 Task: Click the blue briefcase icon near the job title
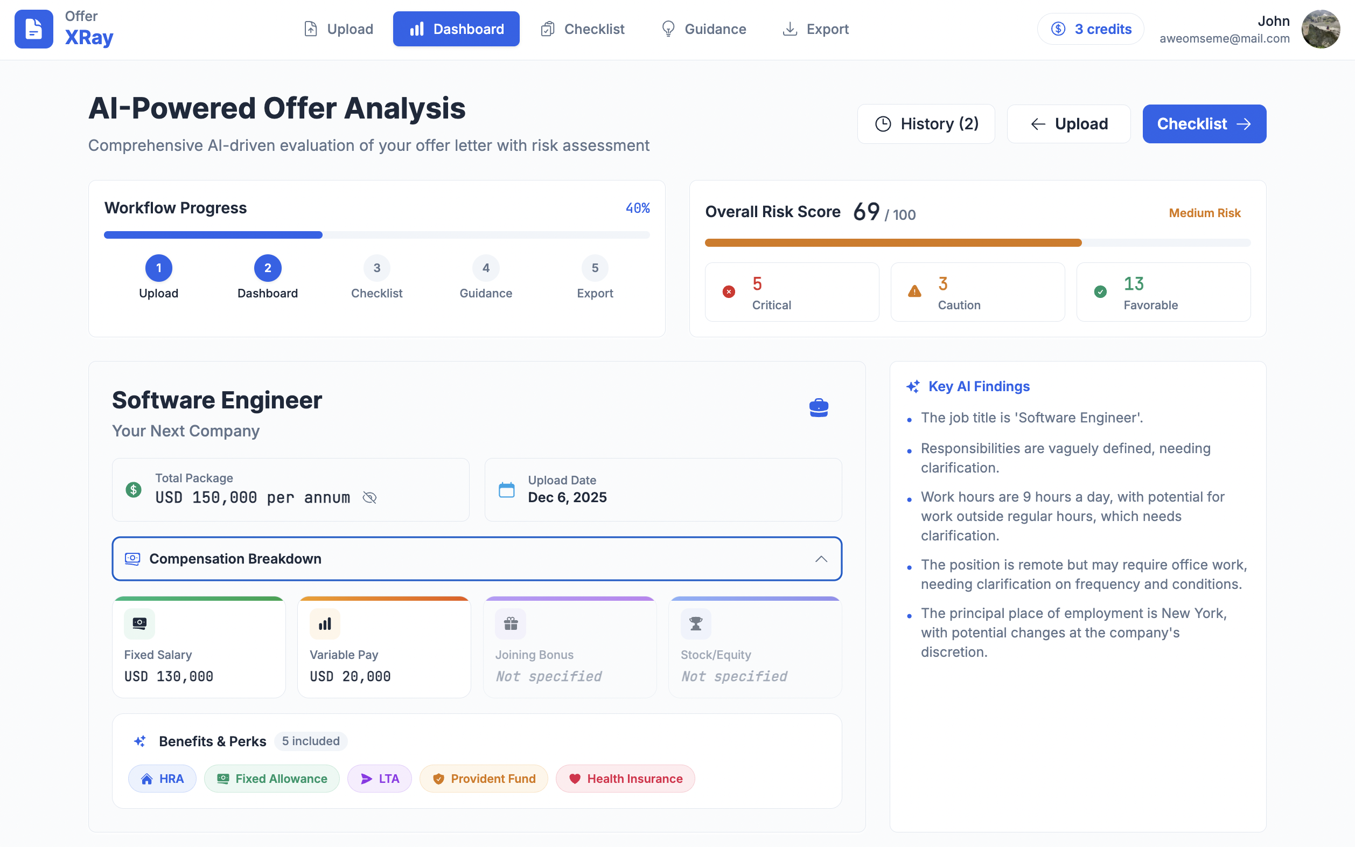[819, 408]
